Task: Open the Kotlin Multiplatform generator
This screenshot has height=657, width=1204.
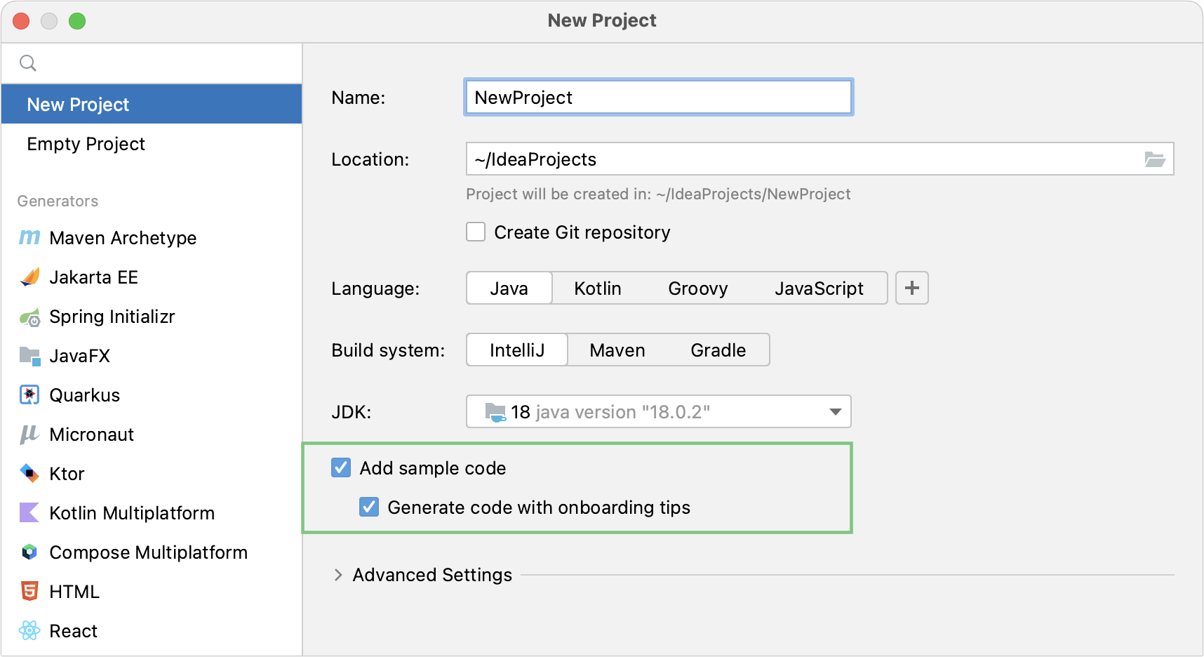Action: coord(152,513)
